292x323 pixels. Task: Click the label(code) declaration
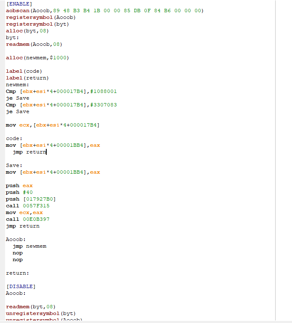(x=24, y=71)
